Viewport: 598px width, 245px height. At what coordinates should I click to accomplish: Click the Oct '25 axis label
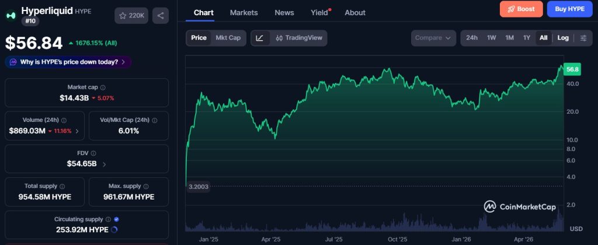click(397, 240)
